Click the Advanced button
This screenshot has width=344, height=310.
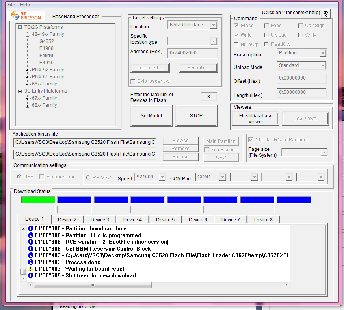click(x=150, y=68)
